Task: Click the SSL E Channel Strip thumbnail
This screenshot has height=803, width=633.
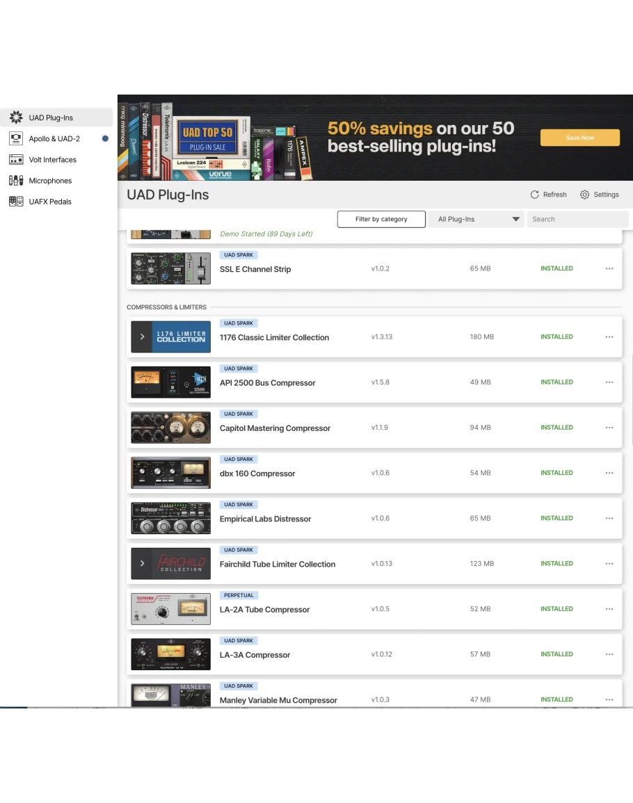Action: (x=170, y=268)
